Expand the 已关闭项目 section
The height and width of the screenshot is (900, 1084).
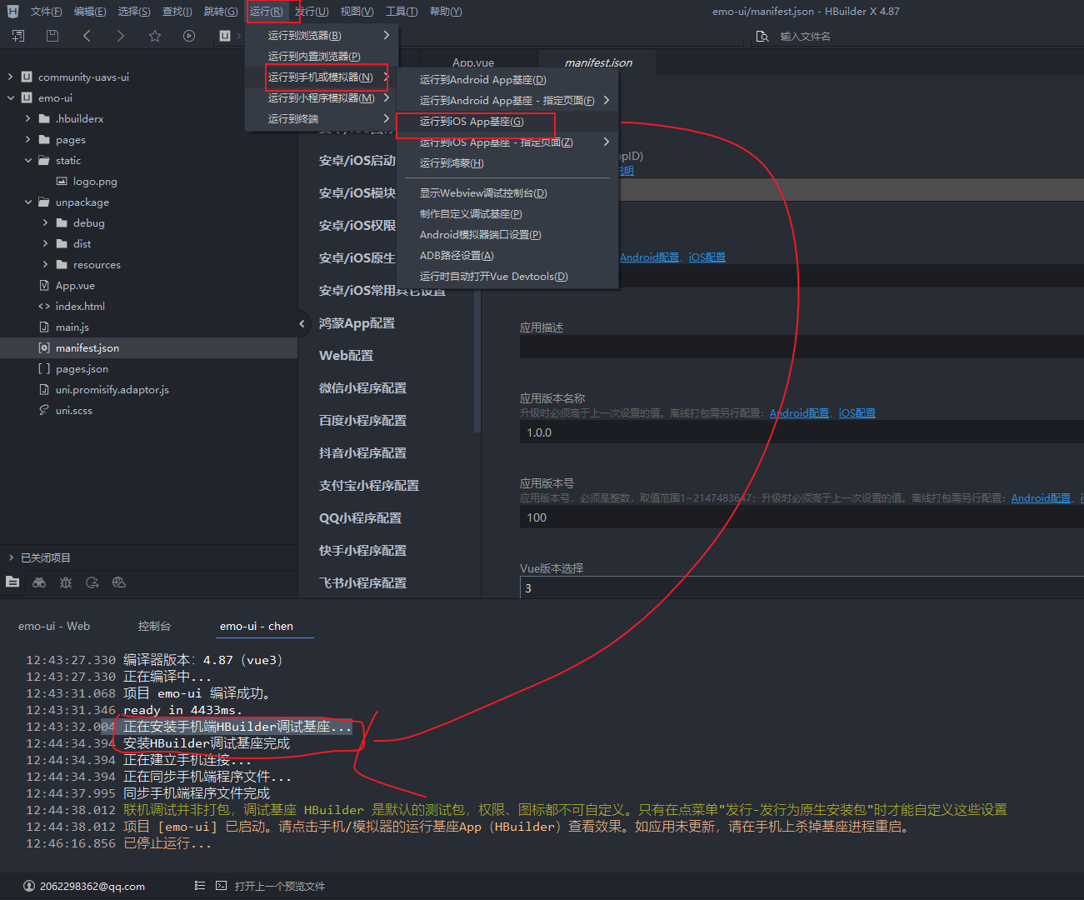pyautogui.click(x=11, y=557)
